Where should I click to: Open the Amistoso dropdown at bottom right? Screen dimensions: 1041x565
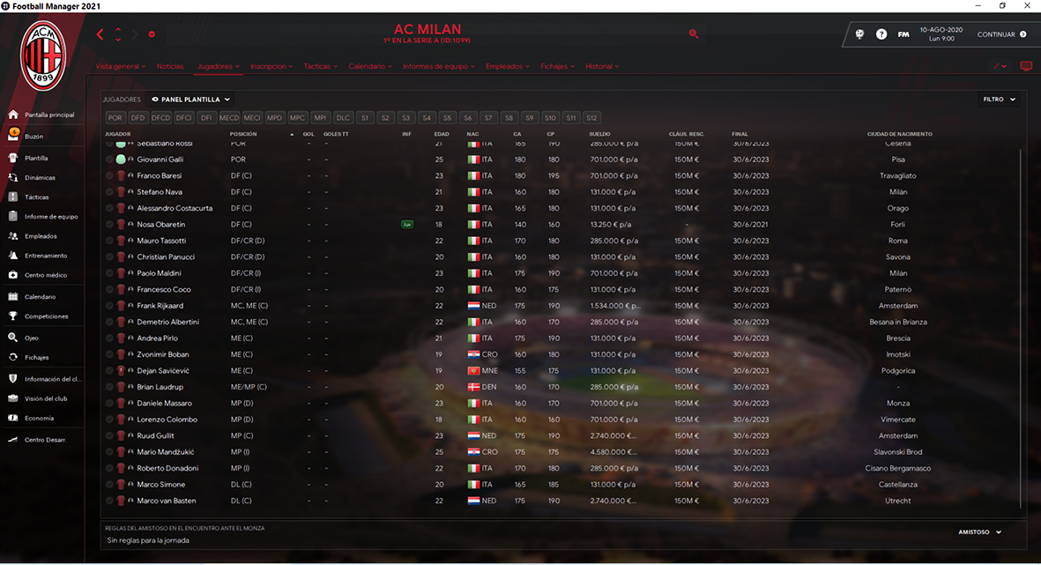pos(980,532)
